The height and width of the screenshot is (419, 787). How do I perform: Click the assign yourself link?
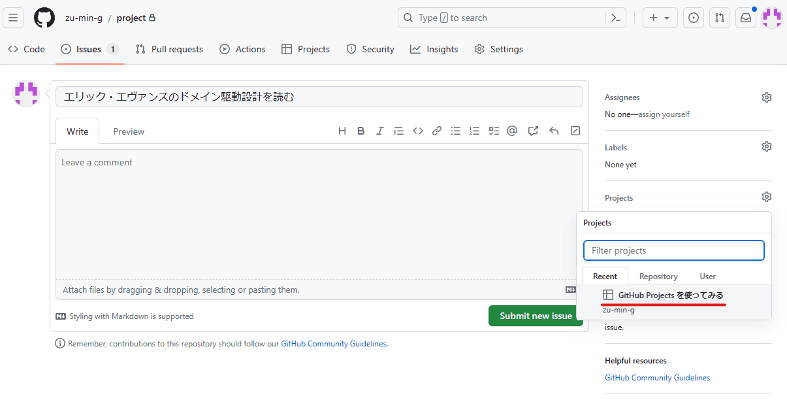click(x=664, y=114)
